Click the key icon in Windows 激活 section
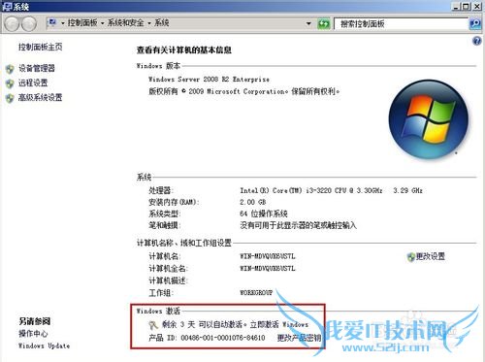The image size is (485, 362). tap(153, 325)
